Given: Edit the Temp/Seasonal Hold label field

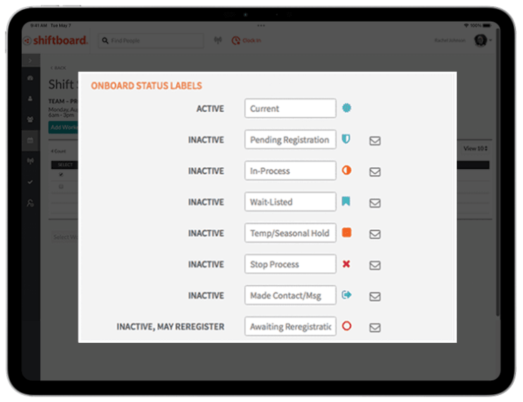Looking at the screenshot, I should tap(290, 233).
